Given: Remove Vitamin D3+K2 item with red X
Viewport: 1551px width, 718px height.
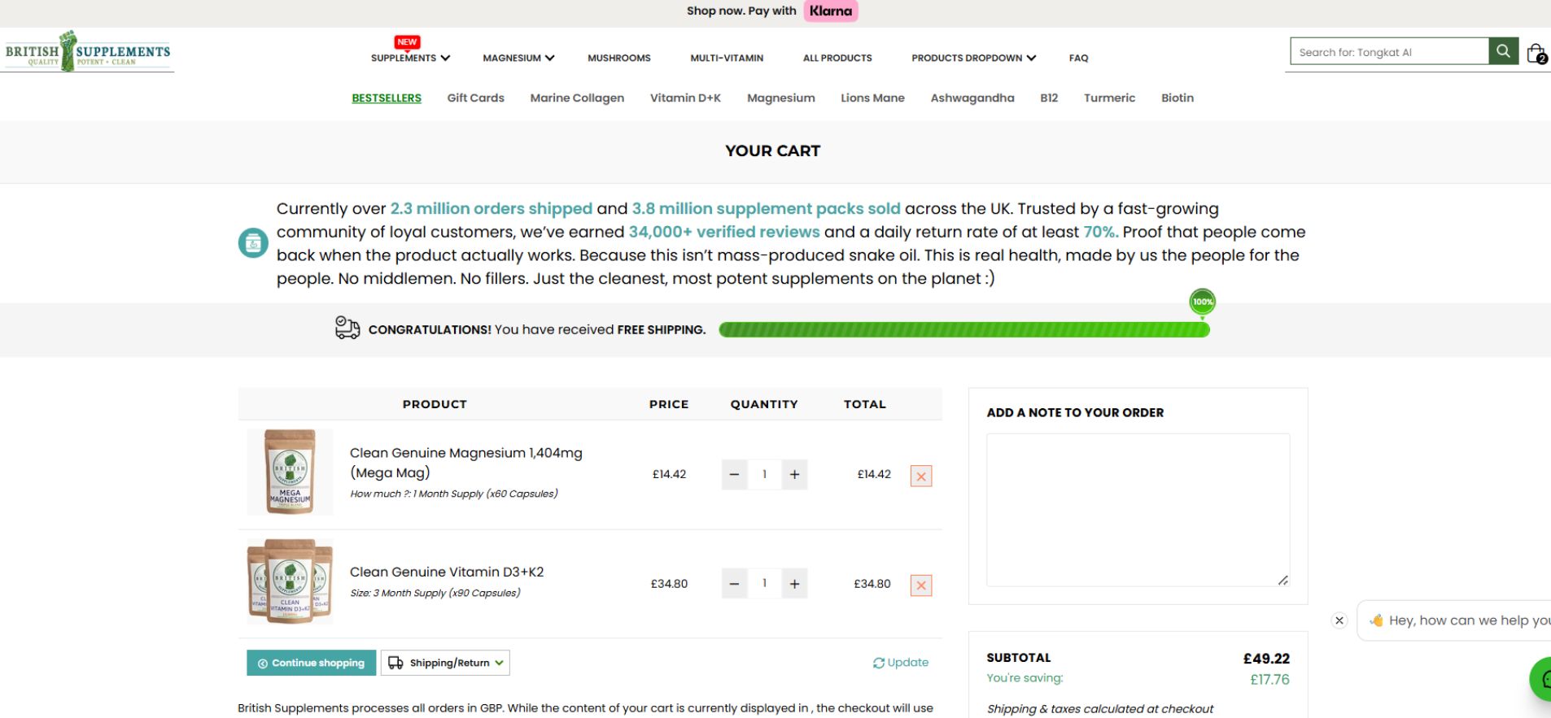Looking at the screenshot, I should 921,585.
